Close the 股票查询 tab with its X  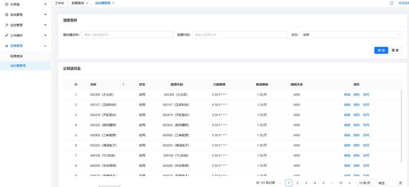[x=87, y=3]
